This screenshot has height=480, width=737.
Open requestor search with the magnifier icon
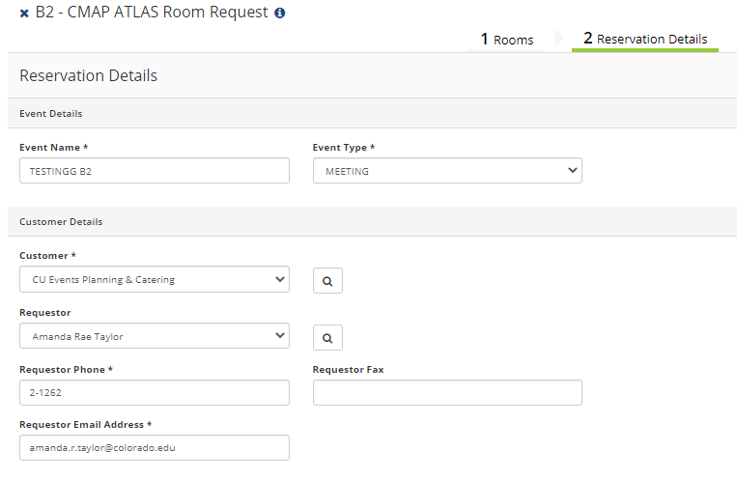[x=327, y=338]
